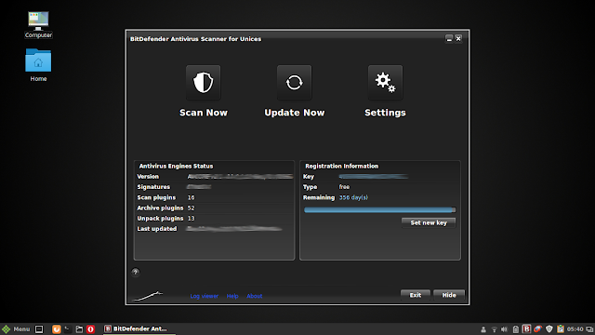Click the question mark help icon
The height and width of the screenshot is (335, 595).
click(136, 272)
